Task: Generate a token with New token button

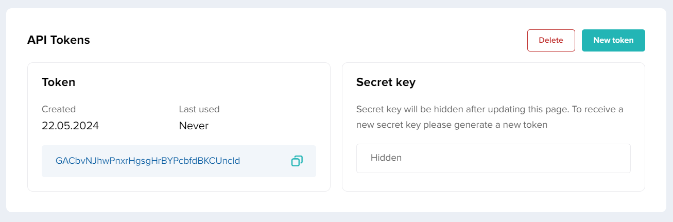Action: (613, 40)
